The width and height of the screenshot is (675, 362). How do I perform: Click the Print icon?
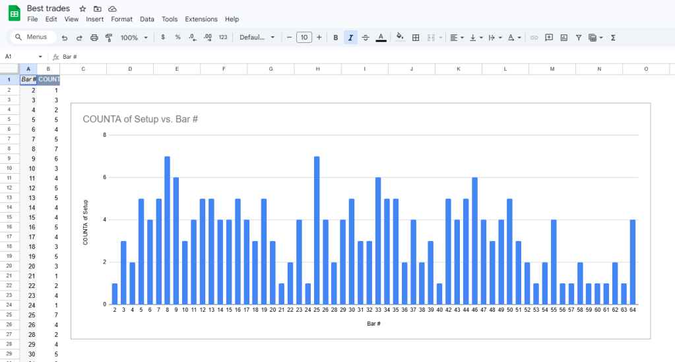[94, 38]
